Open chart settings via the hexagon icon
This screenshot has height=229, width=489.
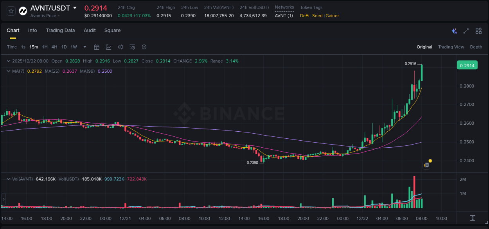point(144,47)
